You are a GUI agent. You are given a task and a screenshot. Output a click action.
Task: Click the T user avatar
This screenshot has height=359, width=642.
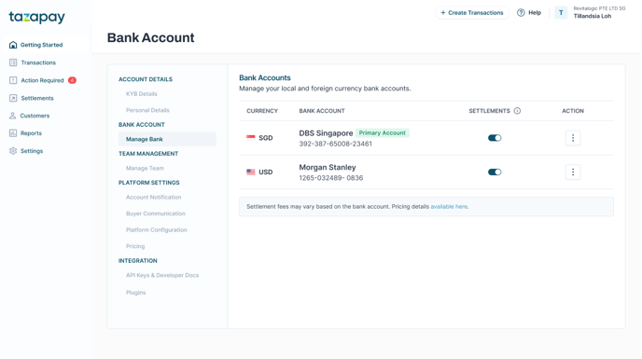tap(561, 13)
